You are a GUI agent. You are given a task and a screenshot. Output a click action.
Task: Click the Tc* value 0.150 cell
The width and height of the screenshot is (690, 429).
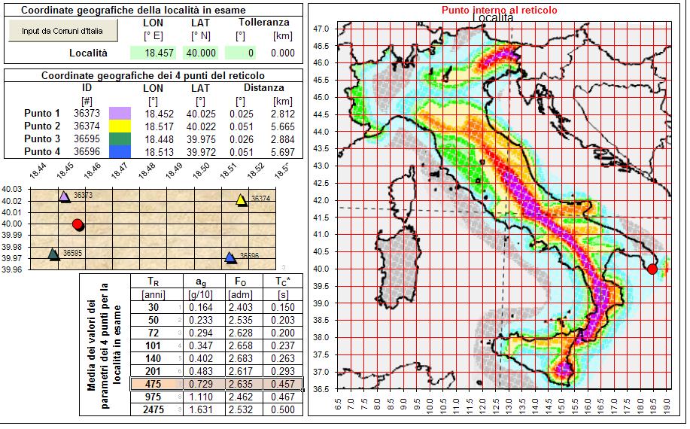point(283,307)
